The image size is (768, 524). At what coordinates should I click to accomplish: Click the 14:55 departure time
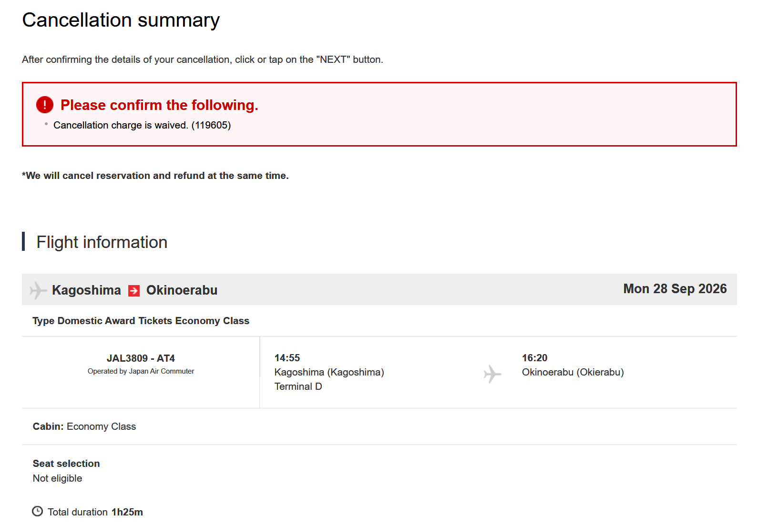287,358
